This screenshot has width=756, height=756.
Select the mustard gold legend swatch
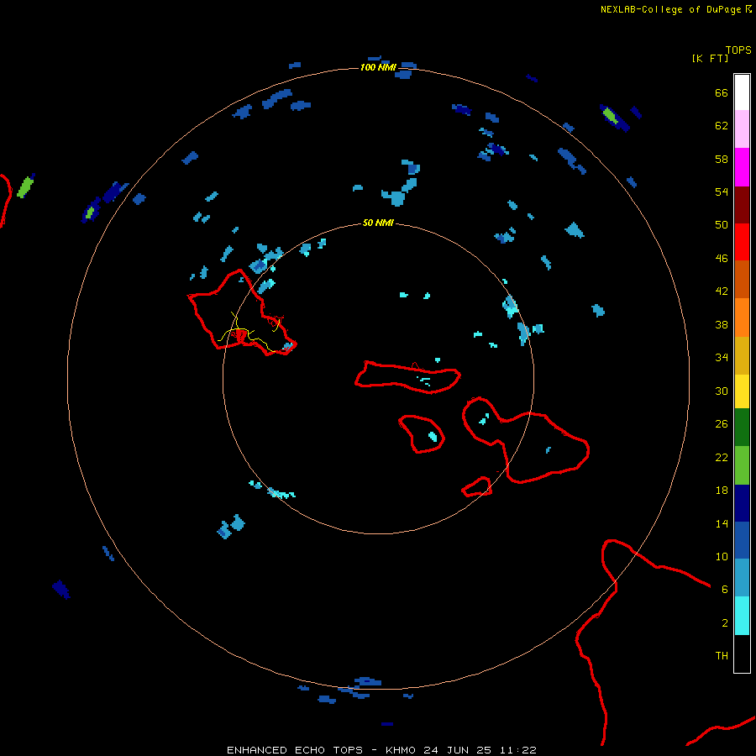742,355
